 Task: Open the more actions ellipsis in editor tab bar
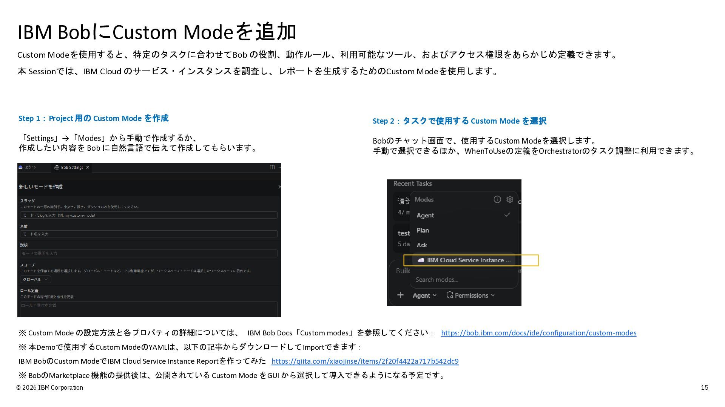pyautogui.click(x=279, y=167)
